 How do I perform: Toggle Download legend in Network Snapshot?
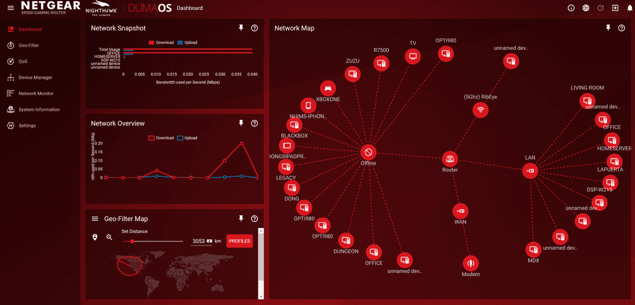pos(161,42)
